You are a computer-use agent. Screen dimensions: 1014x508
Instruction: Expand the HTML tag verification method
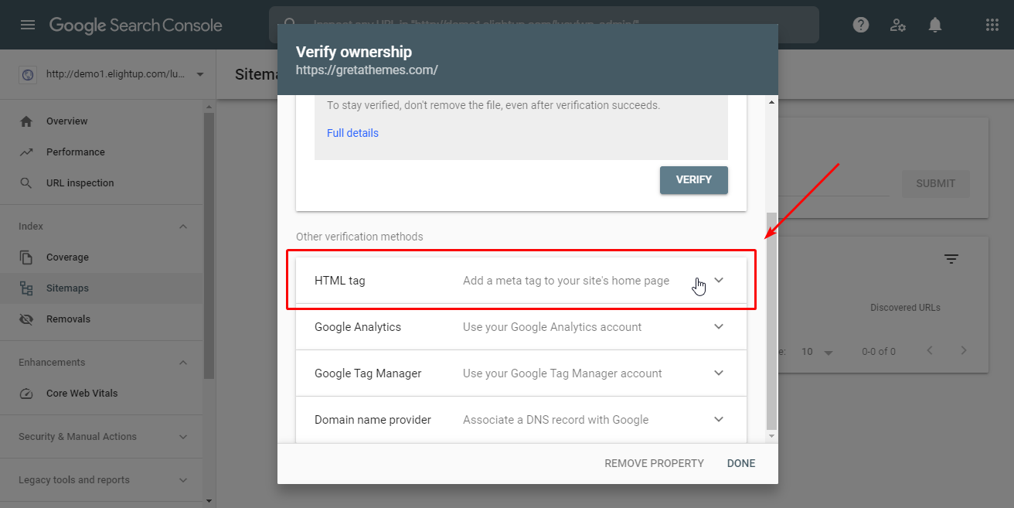coord(719,280)
